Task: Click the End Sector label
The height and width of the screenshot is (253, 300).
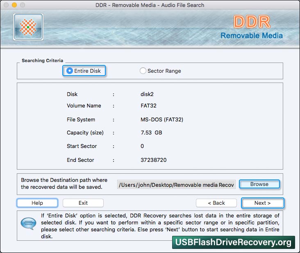Action: (80, 160)
